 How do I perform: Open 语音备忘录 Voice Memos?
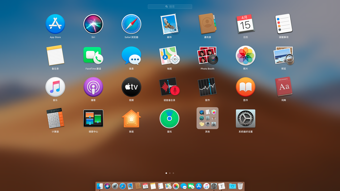tap(169, 87)
